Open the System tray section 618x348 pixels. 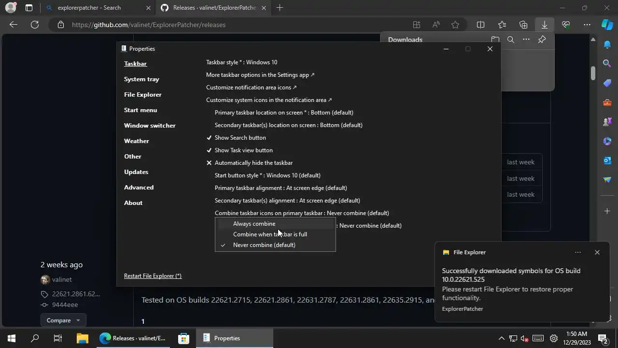click(x=141, y=79)
